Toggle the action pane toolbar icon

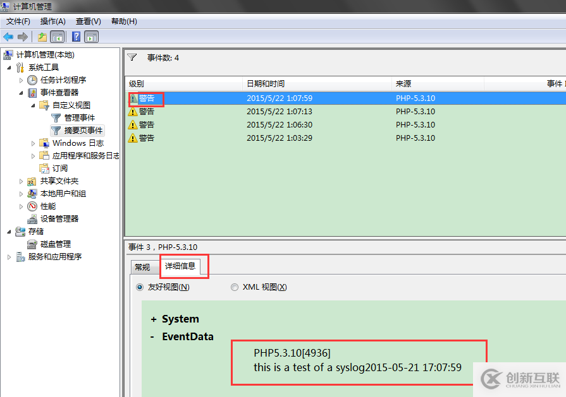92,37
